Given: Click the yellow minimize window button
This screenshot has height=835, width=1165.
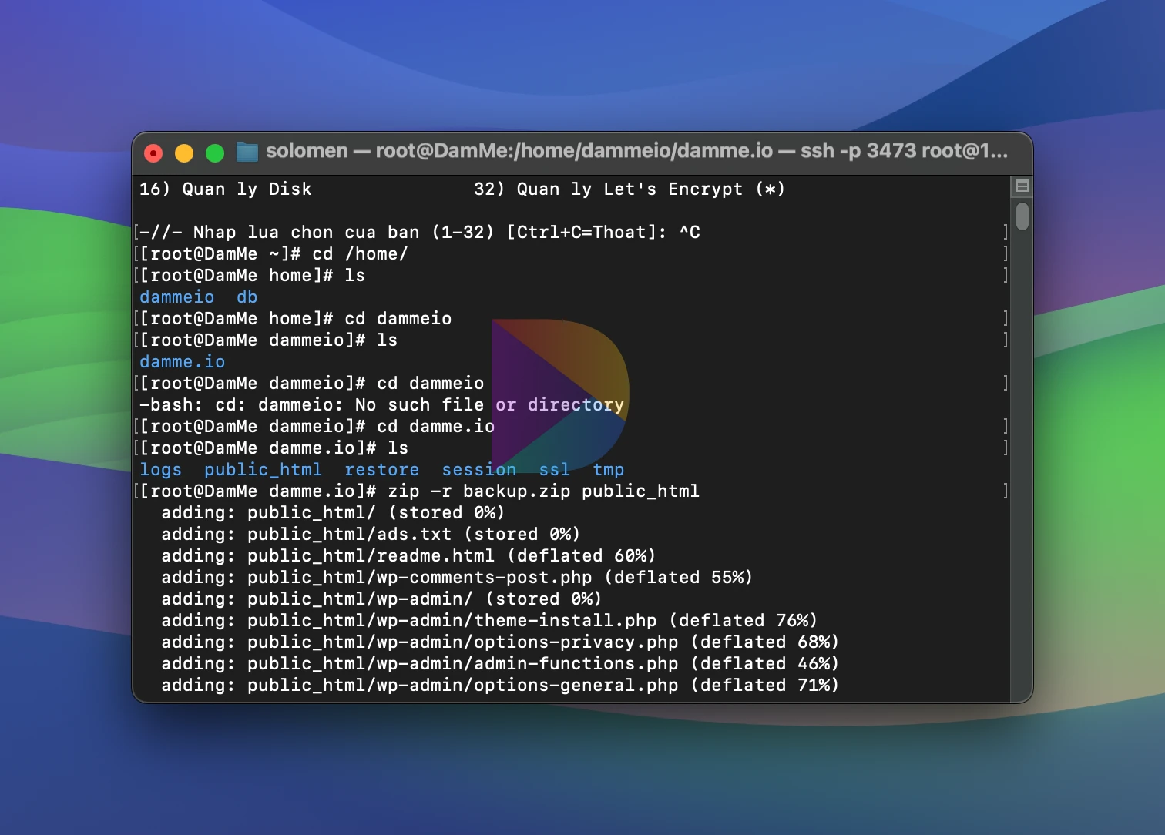Looking at the screenshot, I should [184, 153].
